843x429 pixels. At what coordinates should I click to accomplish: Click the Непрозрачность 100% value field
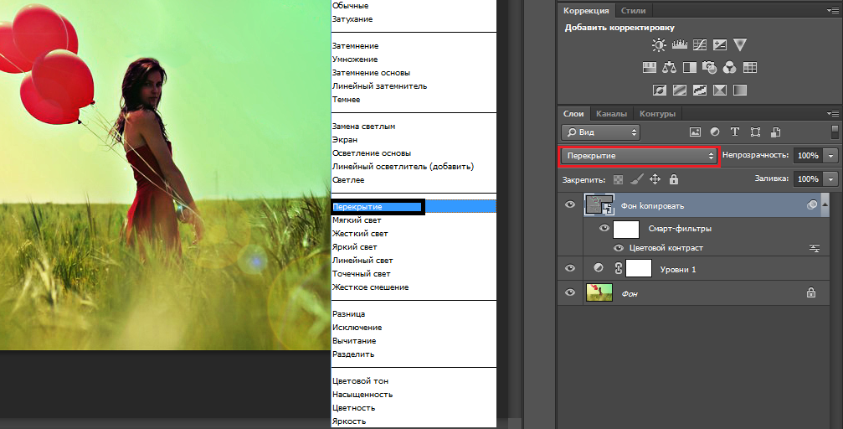pos(808,156)
